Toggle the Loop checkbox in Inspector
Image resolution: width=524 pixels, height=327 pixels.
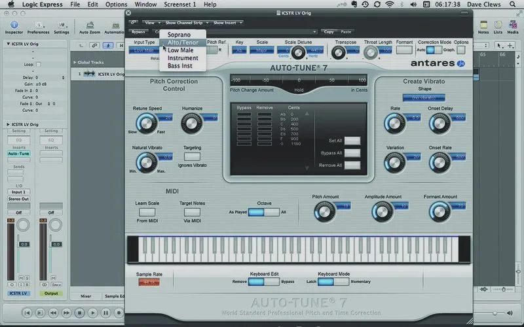coord(39,64)
